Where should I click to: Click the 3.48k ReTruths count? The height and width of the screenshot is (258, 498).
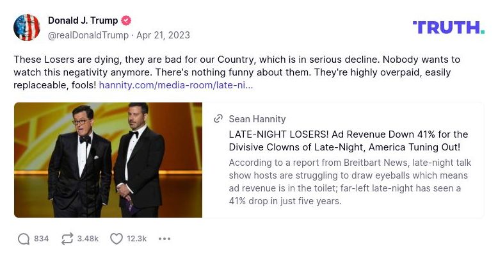click(88, 239)
